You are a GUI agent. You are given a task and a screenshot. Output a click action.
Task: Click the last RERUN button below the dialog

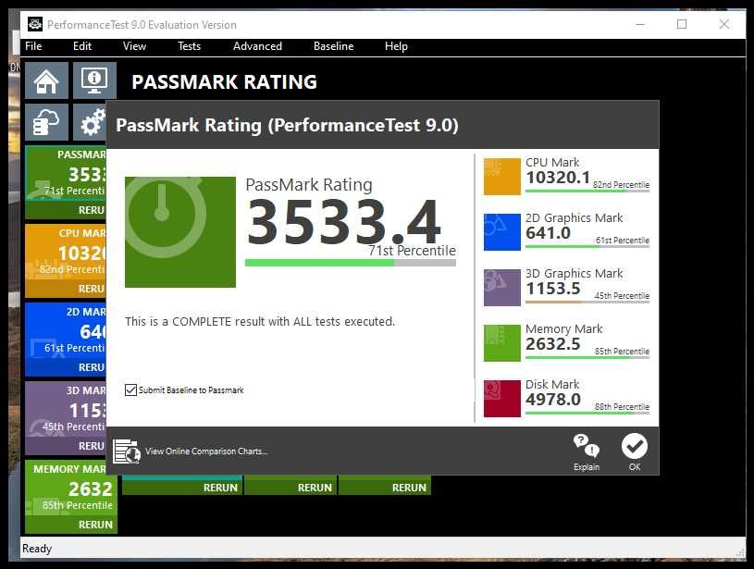click(x=385, y=488)
